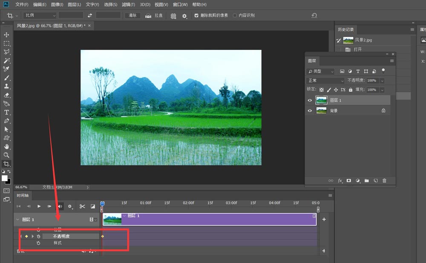The image size is (426, 263).
Task: Click the timeline transition icon
Action: 93,206
